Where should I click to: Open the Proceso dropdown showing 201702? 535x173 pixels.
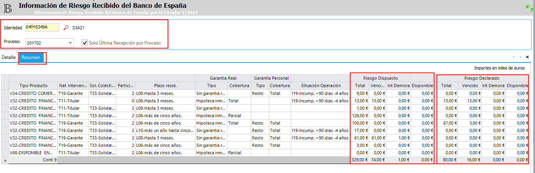(50, 43)
